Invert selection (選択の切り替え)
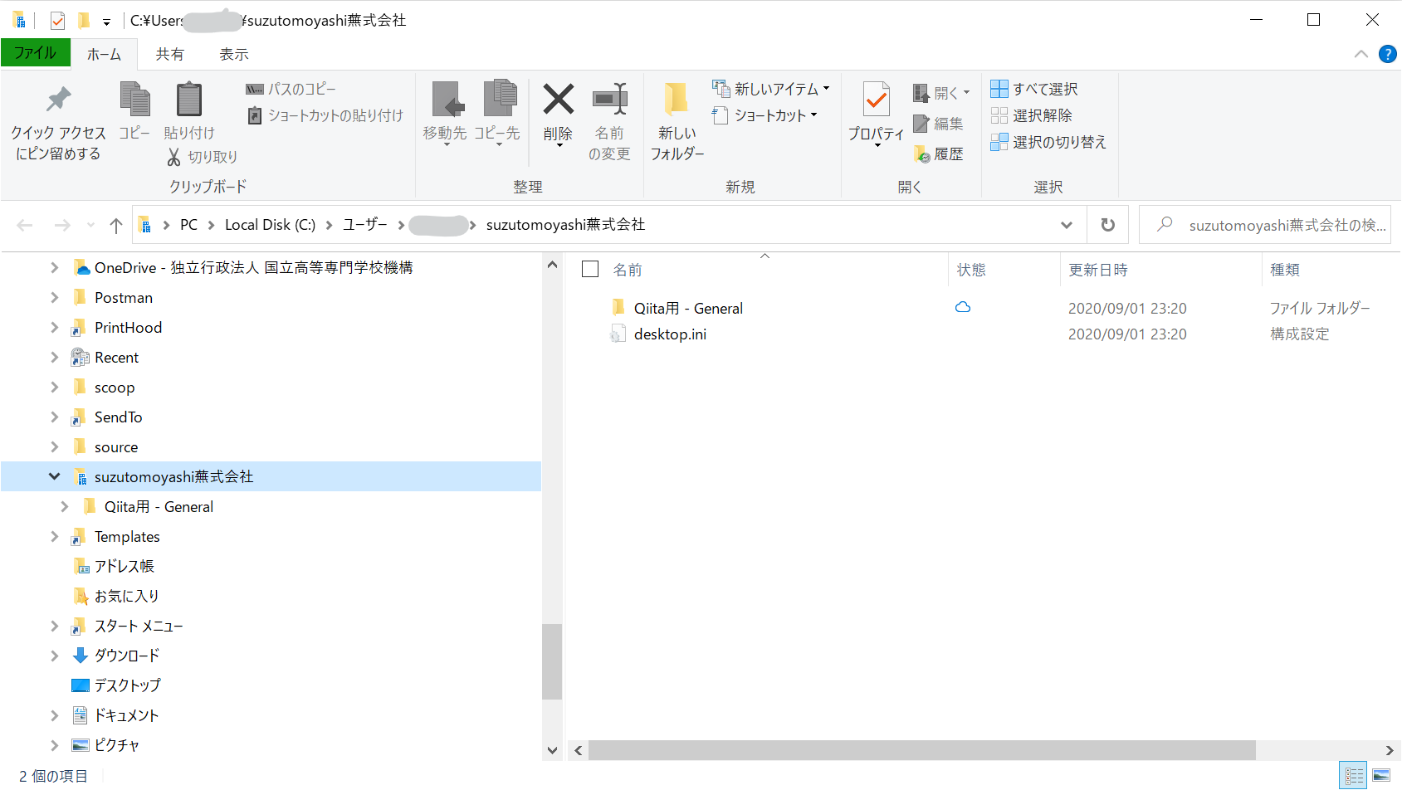The height and width of the screenshot is (790, 1402). click(x=1048, y=142)
